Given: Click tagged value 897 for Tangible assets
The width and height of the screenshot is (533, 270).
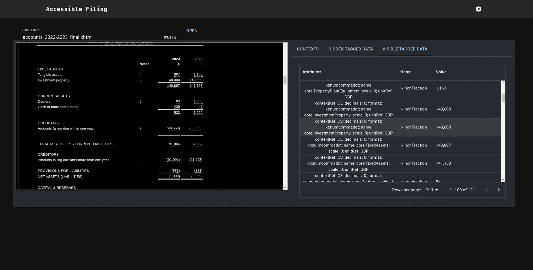Looking at the screenshot, I should click(x=177, y=74).
